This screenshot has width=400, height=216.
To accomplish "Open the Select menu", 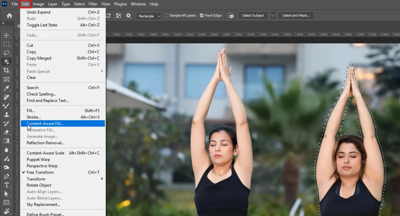I will pos(79,4).
